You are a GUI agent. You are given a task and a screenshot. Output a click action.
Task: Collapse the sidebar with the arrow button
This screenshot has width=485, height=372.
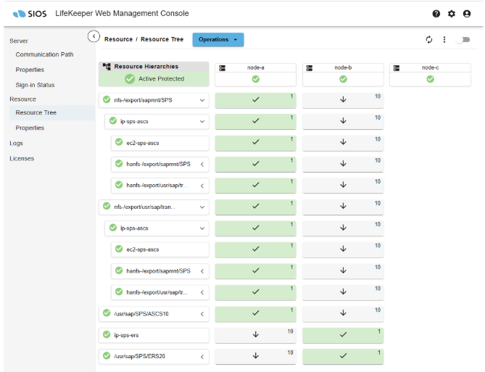click(94, 36)
